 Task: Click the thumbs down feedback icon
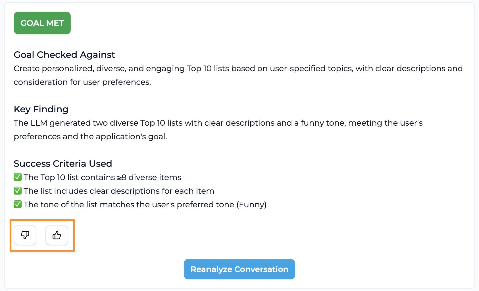point(25,235)
